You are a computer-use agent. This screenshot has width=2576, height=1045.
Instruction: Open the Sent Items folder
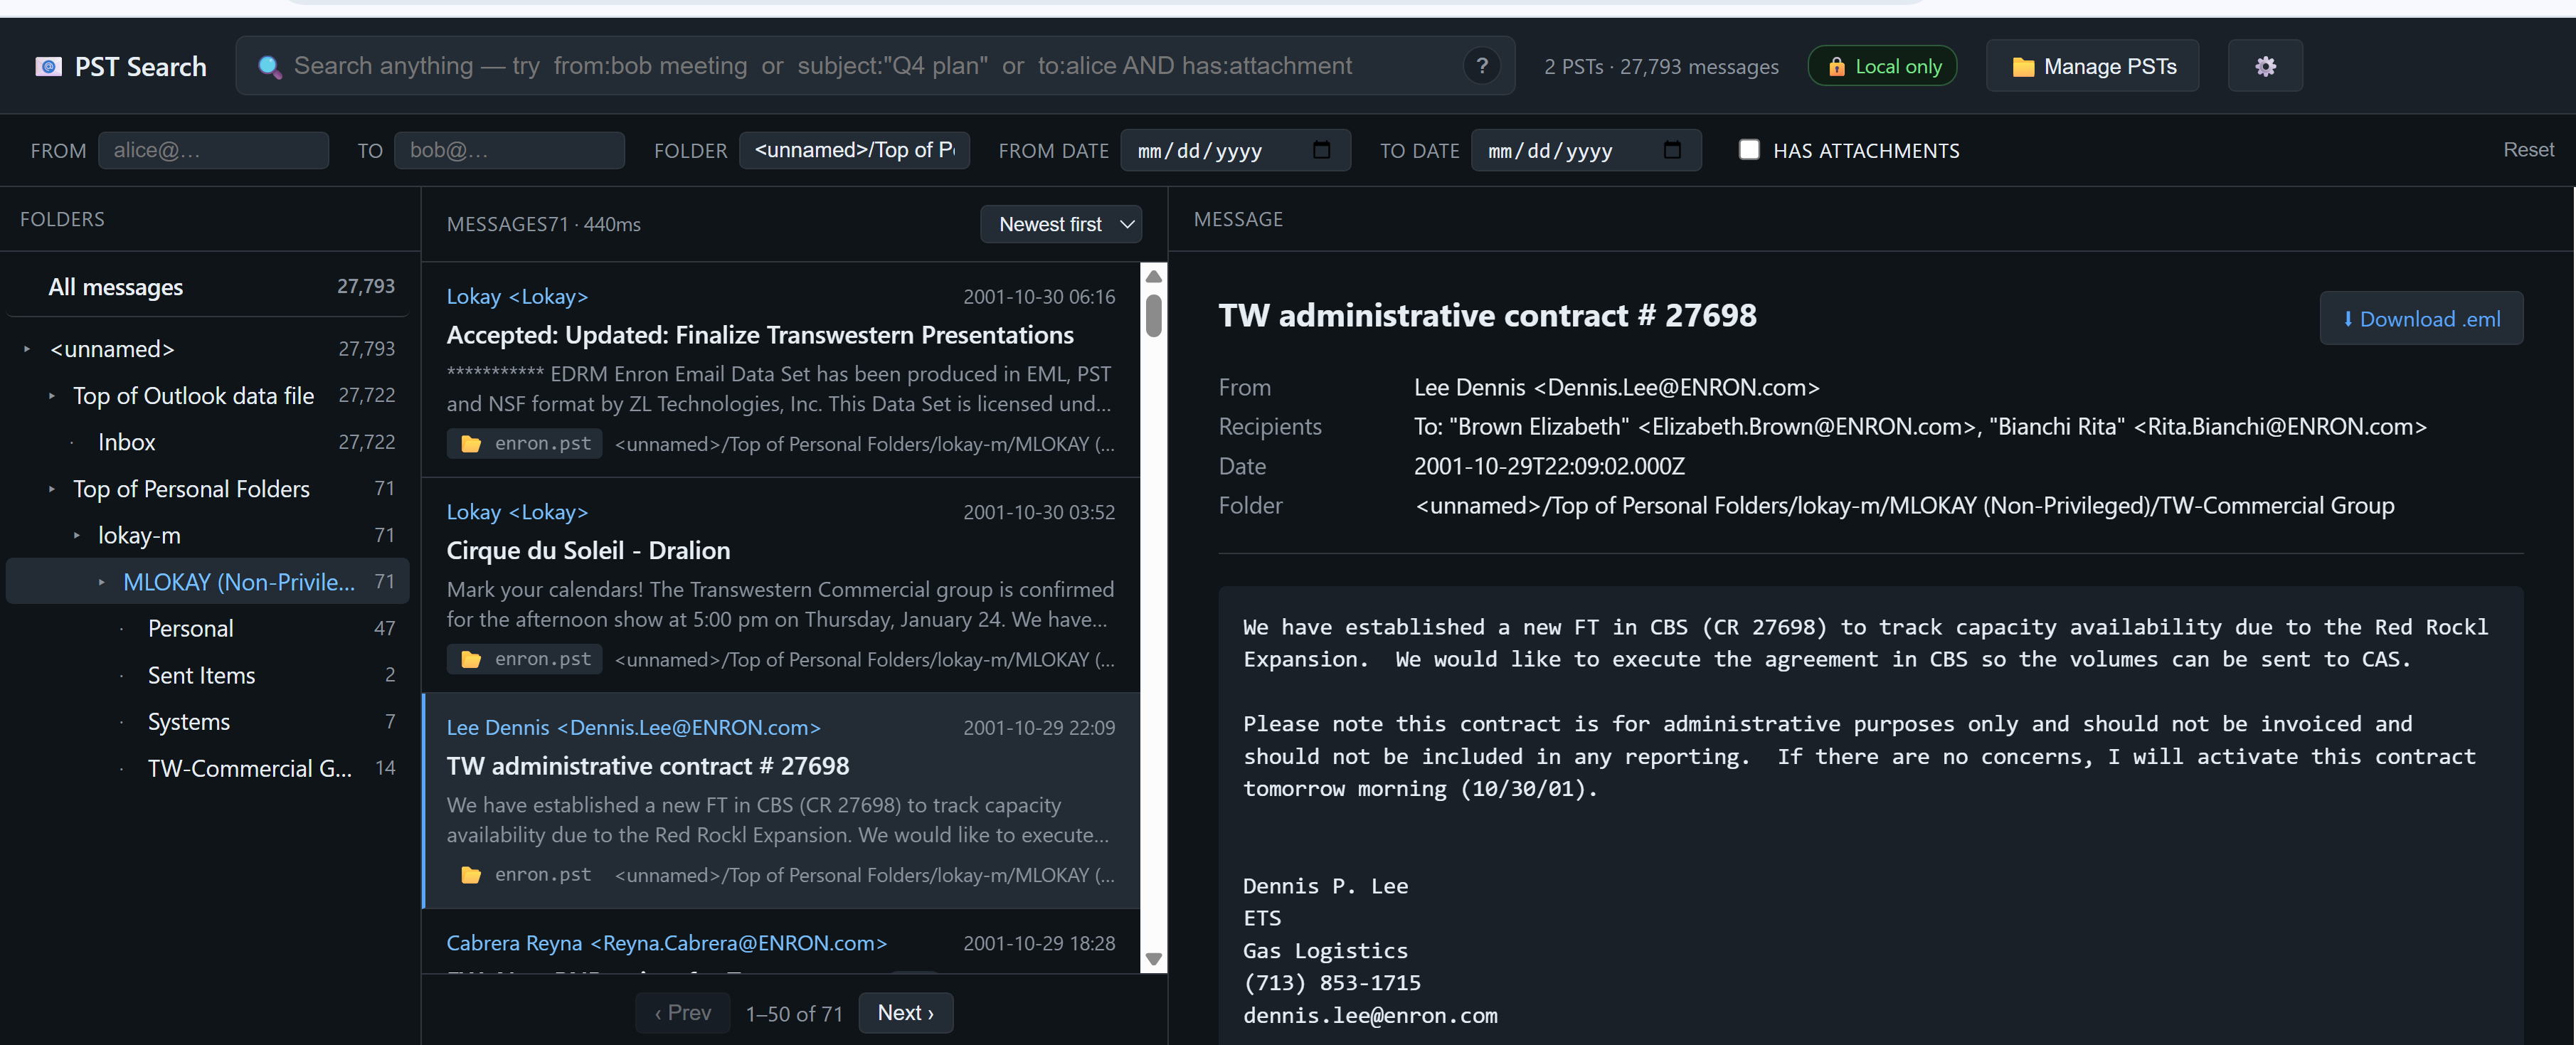(x=208, y=675)
